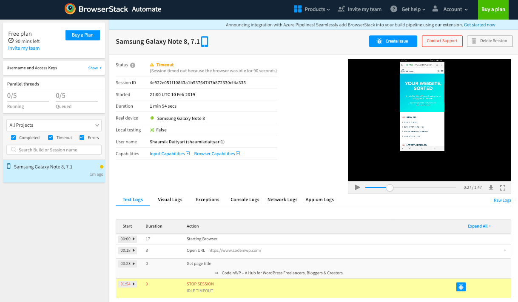Download the session video recording

coord(491,187)
